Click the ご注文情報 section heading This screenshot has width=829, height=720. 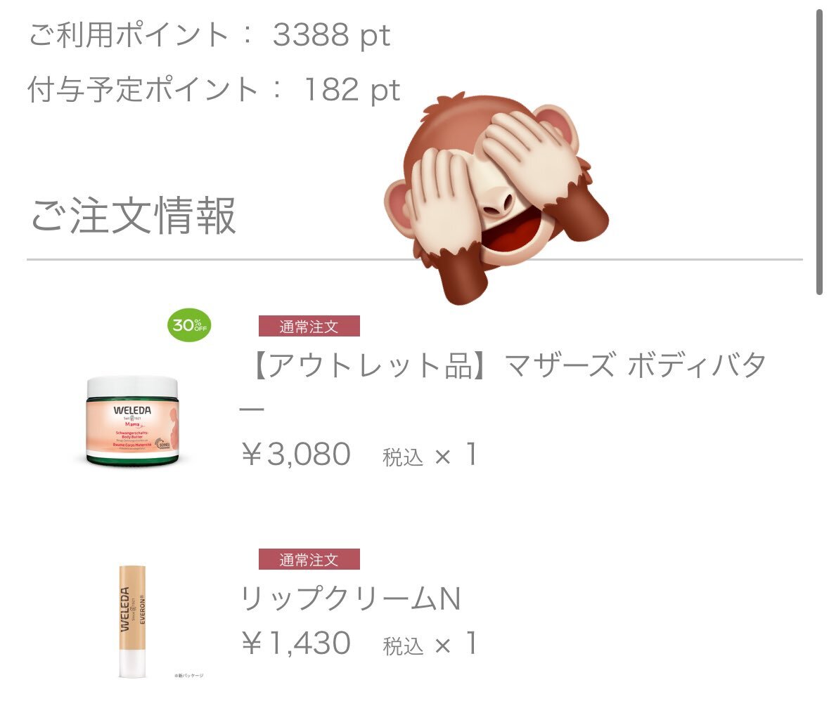click(133, 215)
